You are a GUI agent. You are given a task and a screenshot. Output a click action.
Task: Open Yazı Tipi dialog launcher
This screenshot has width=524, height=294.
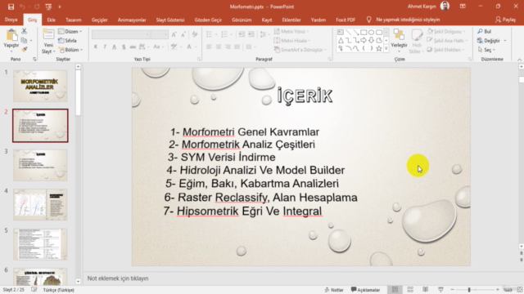(x=199, y=59)
